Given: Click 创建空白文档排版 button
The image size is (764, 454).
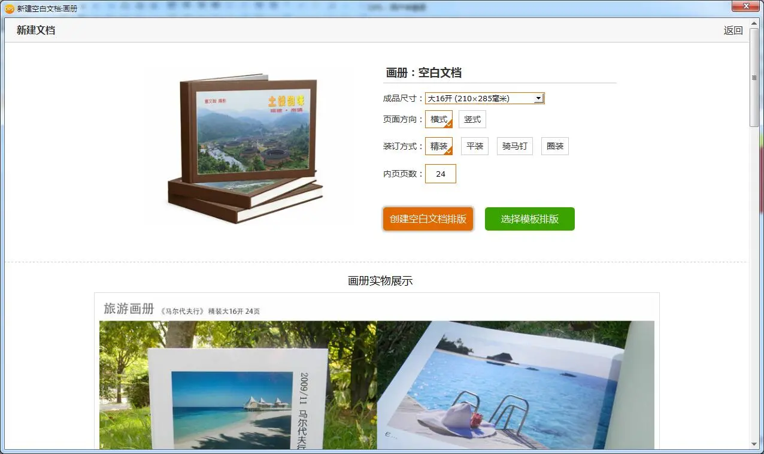Looking at the screenshot, I should click(428, 219).
